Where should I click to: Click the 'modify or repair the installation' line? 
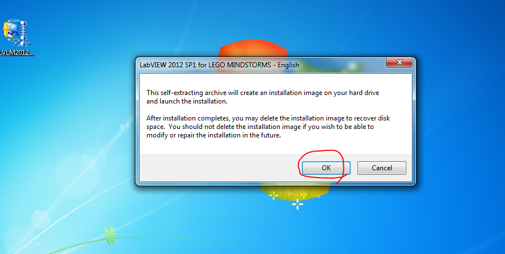pos(213,135)
